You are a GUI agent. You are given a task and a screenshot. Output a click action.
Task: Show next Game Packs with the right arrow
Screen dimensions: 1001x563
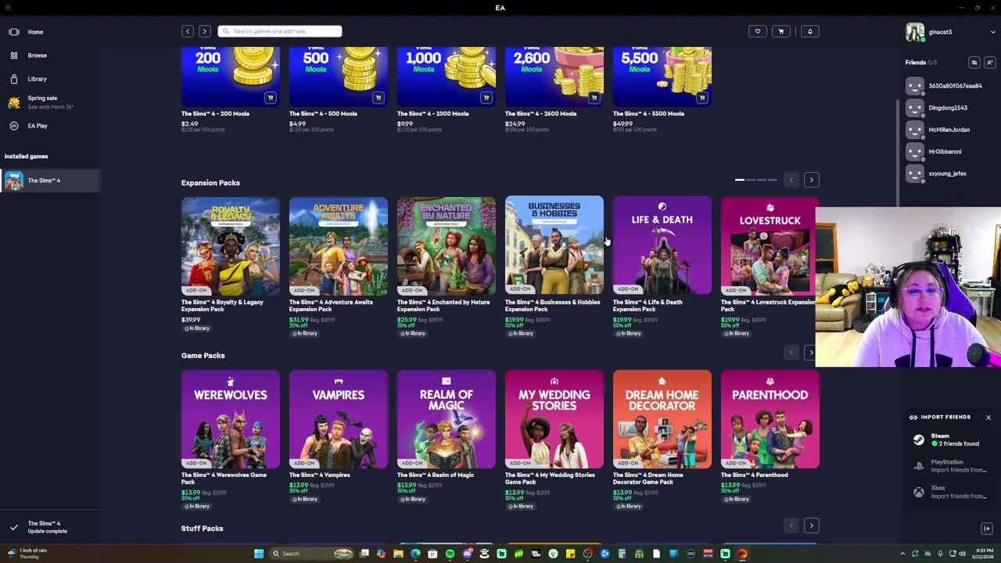coord(811,353)
